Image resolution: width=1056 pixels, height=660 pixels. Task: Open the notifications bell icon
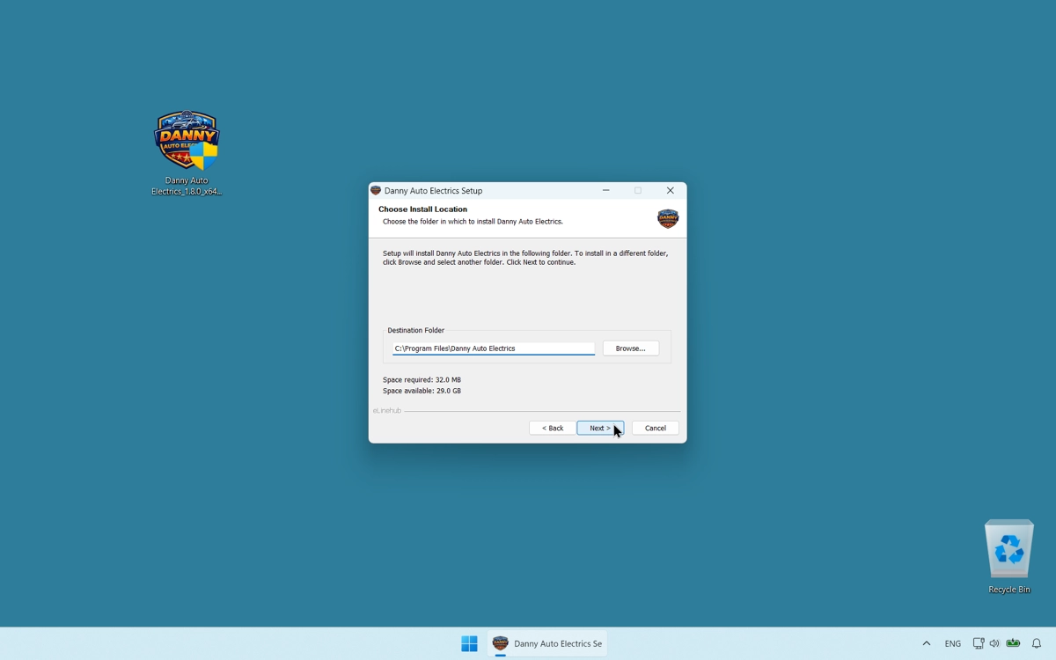[x=1037, y=643]
